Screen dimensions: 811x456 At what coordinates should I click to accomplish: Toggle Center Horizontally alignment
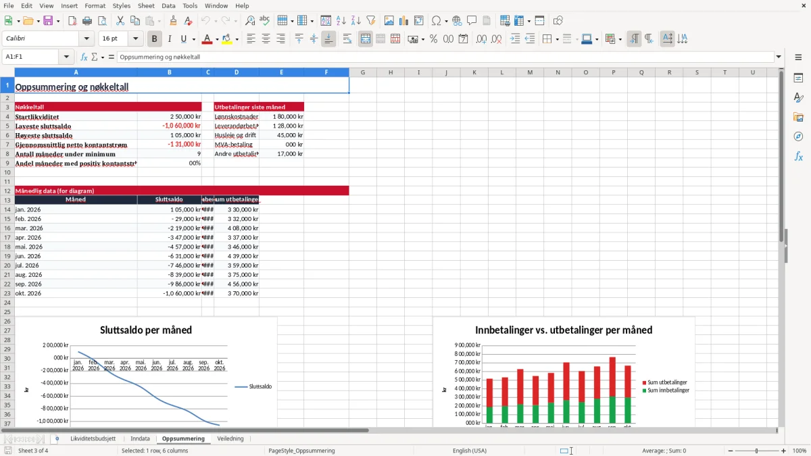[266, 39]
